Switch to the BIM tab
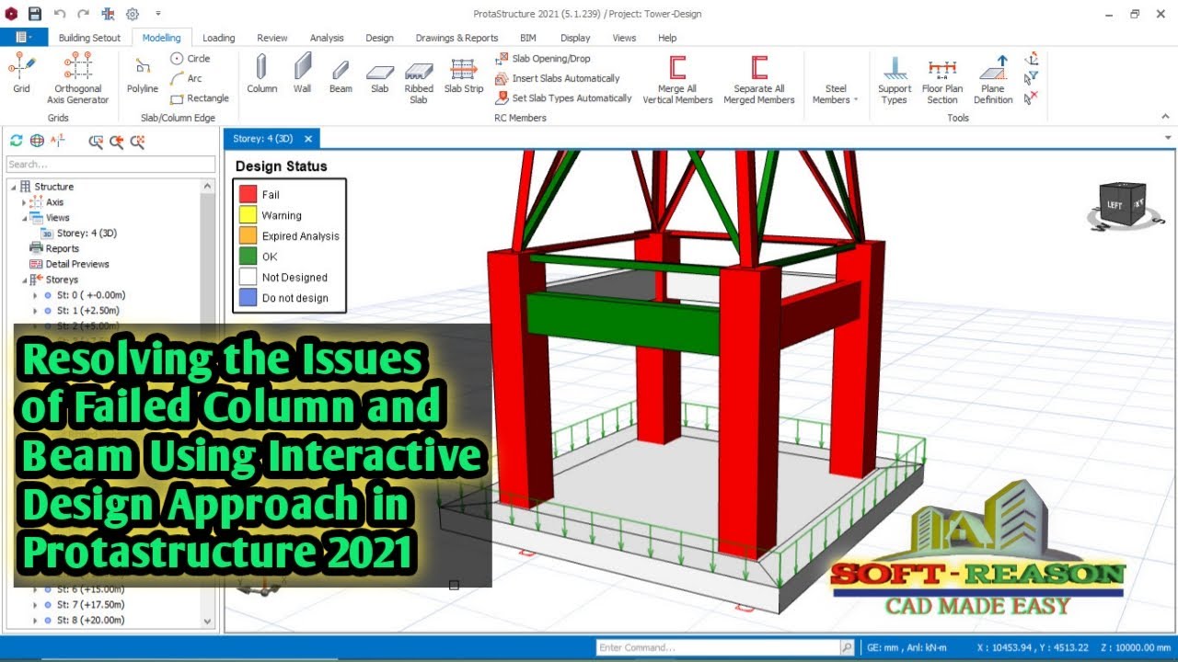 pyautogui.click(x=528, y=38)
